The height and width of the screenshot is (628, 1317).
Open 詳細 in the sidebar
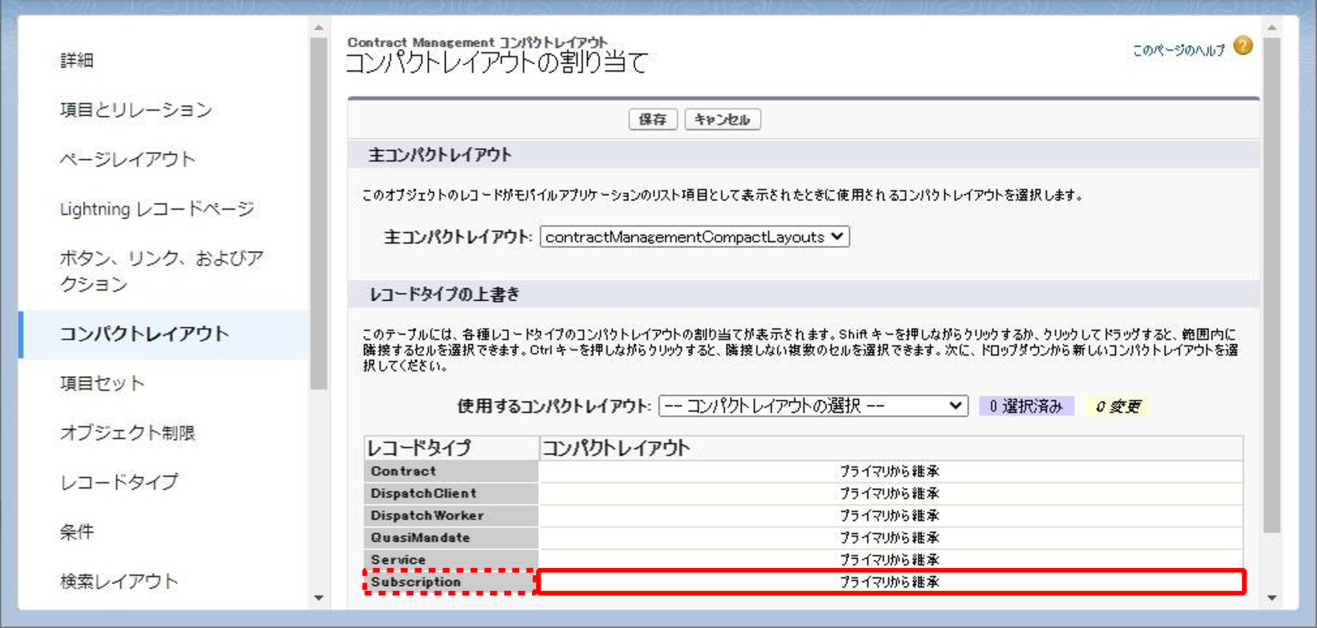[77, 61]
